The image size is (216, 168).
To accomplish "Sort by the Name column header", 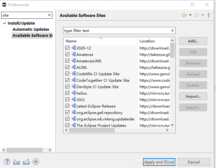I will pyautogui.click(x=100, y=41).
